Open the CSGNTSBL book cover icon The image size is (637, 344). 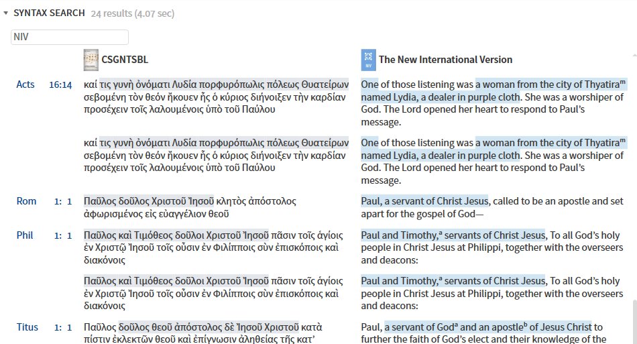[91, 60]
